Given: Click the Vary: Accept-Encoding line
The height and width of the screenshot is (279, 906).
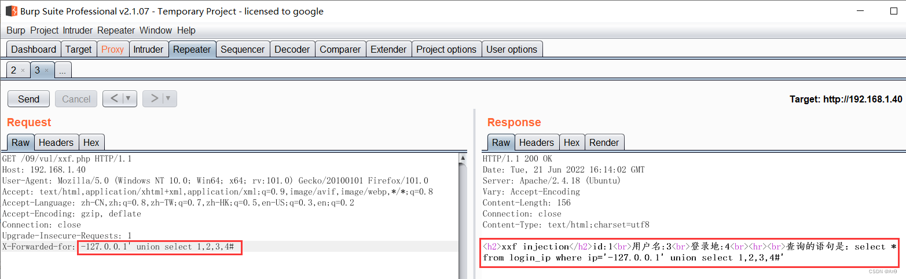Looking at the screenshot, I should 531,192.
